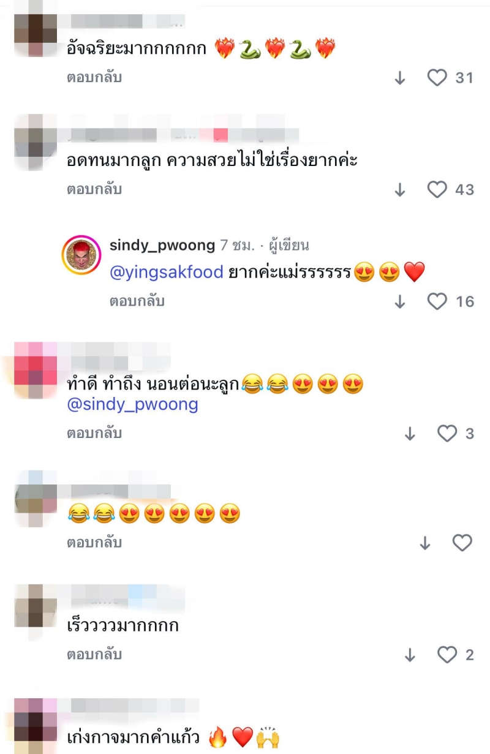Dislike the emoji-only comment
This screenshot has width=490, height=754.
point(425,543)
